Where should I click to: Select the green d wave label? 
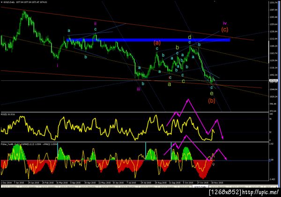point(190,37)
